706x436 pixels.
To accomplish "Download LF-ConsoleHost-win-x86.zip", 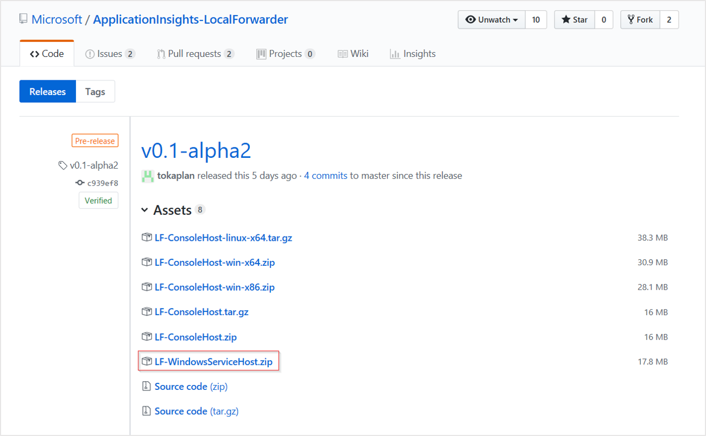I will coord(215,287).
